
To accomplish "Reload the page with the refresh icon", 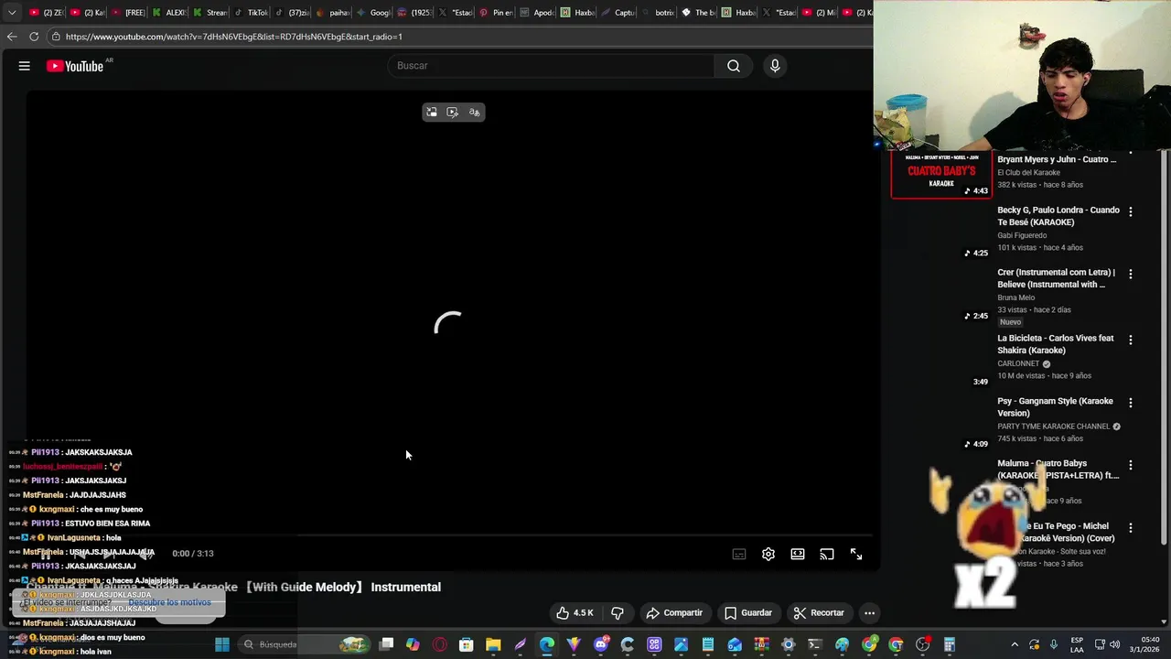I will click(x=34, y=37).
